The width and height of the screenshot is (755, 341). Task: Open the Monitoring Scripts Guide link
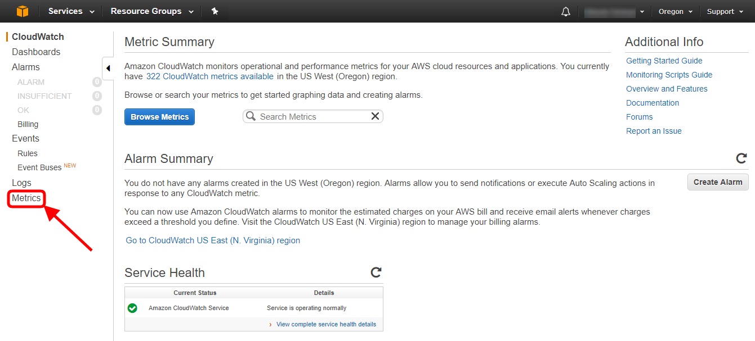pyautogui.click(x=669, y=75)
